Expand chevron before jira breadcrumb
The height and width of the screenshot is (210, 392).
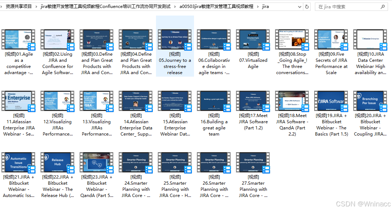[x=258, y=7]
